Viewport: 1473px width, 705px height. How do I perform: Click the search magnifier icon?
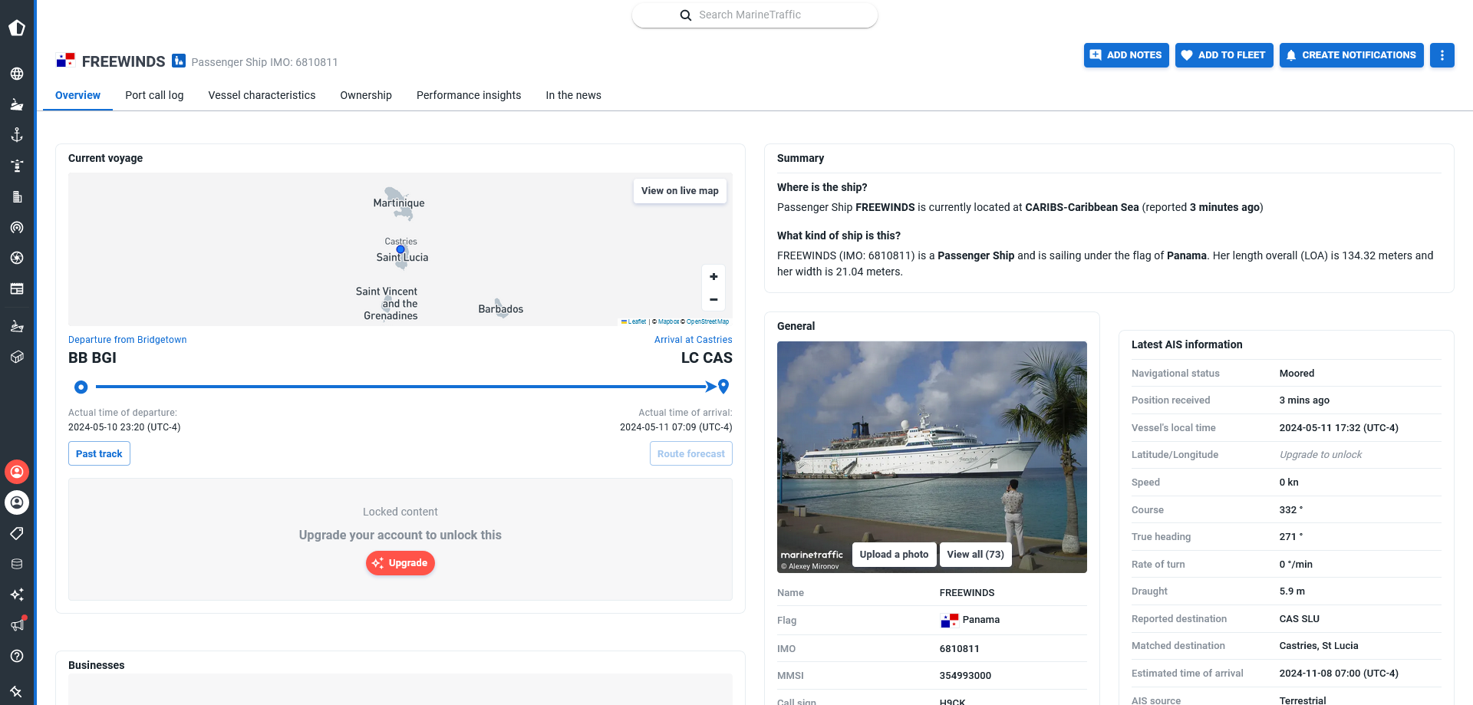pyautogui.click(x=686, y=15)
